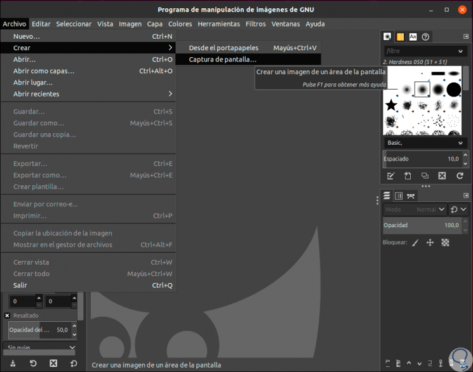Image resolution: width=473 pixels, height=372 pixels.
Task: Click the duplicate brush icon
Action: (x=425, y=176)
